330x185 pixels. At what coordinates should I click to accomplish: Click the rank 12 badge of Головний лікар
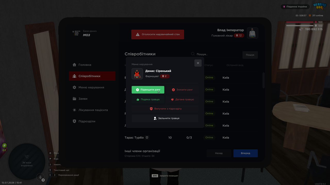coord(239,35)
